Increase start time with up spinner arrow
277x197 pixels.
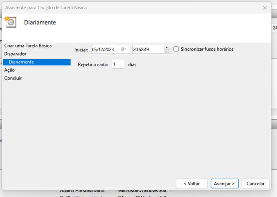tap(167, 47)
